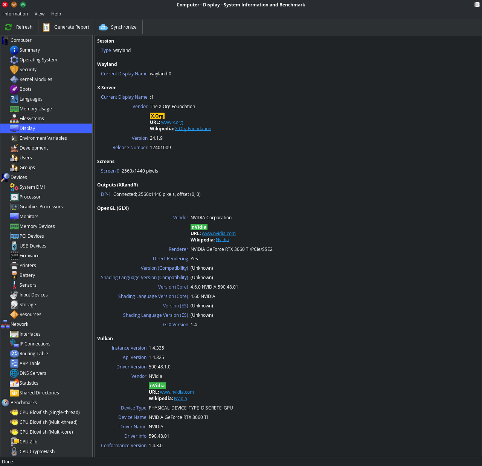Screen dimensions: 482x466
Task: Select Graphics Processors in the sidebar
Action: point(41,207)
